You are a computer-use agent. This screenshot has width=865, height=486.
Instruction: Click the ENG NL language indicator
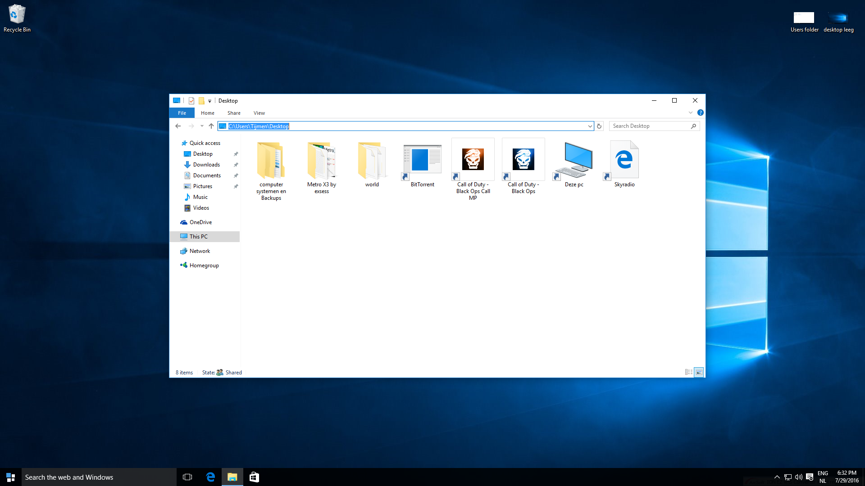click(823, 477)
